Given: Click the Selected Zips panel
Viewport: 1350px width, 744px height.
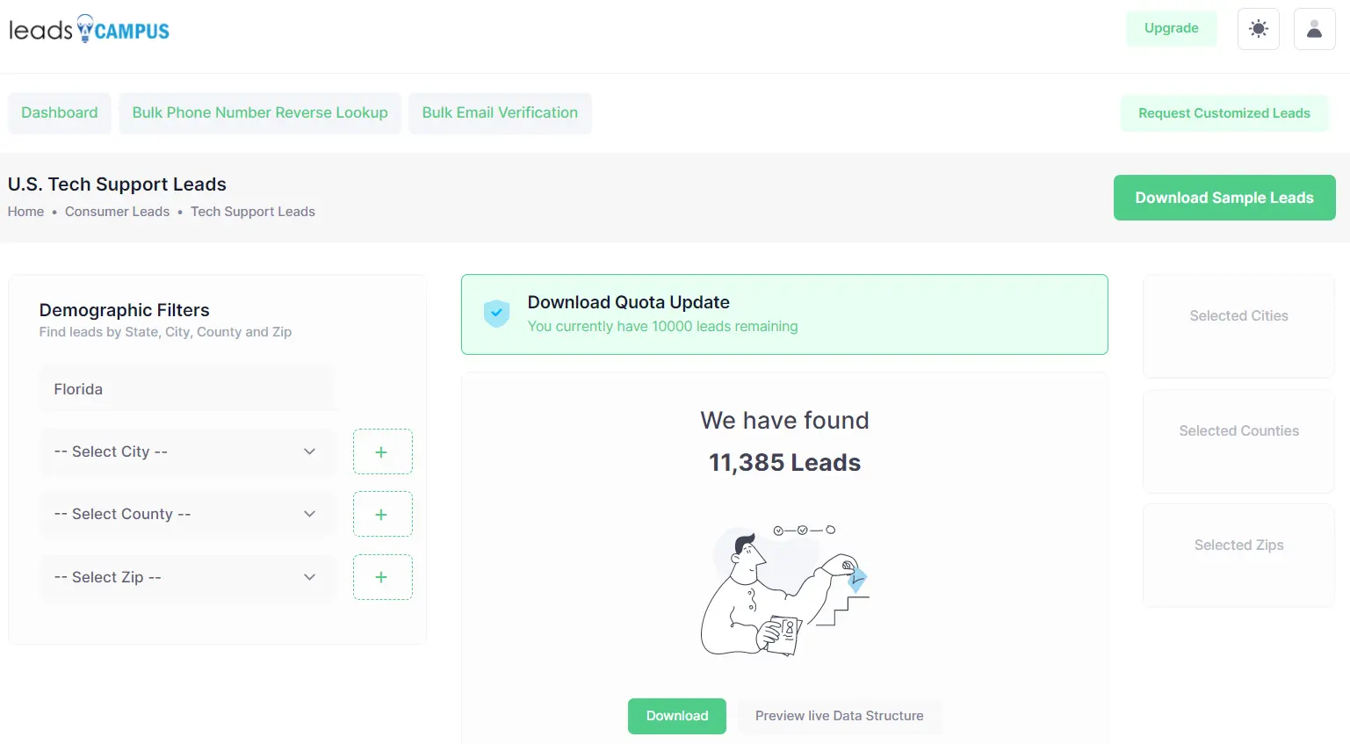Looking at the screenshot, I should coord(1238,555).
